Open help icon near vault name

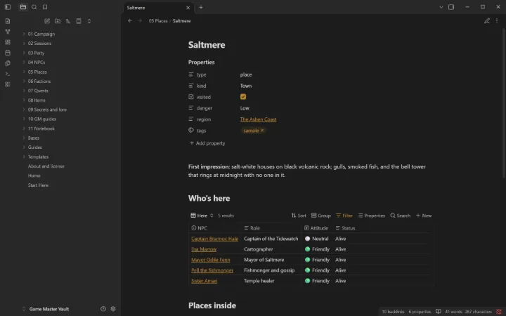(103, 308)
